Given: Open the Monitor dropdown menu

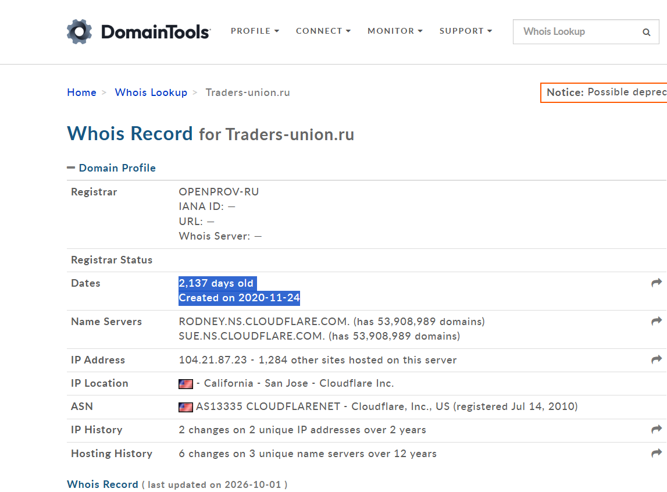Looking at the screenshot, I should tap(395, 31).
